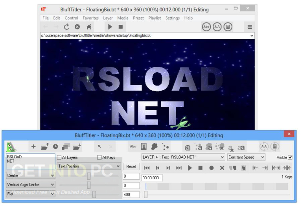The height and width of the screenshot is (206, 302).
Task: Open the hamburger menu icon
Action: point(250,27)
